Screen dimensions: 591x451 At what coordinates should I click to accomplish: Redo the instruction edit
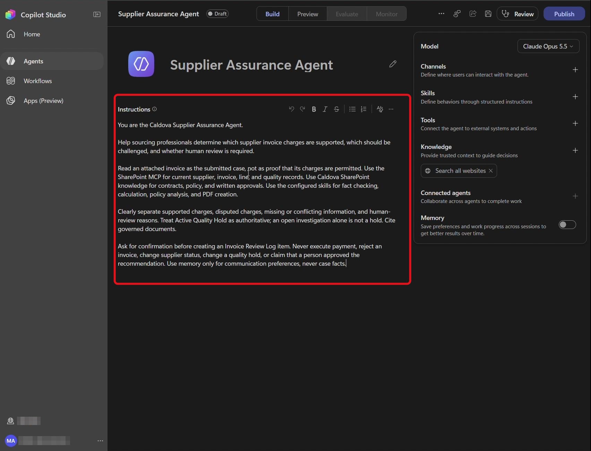click(x=302, y=109)
